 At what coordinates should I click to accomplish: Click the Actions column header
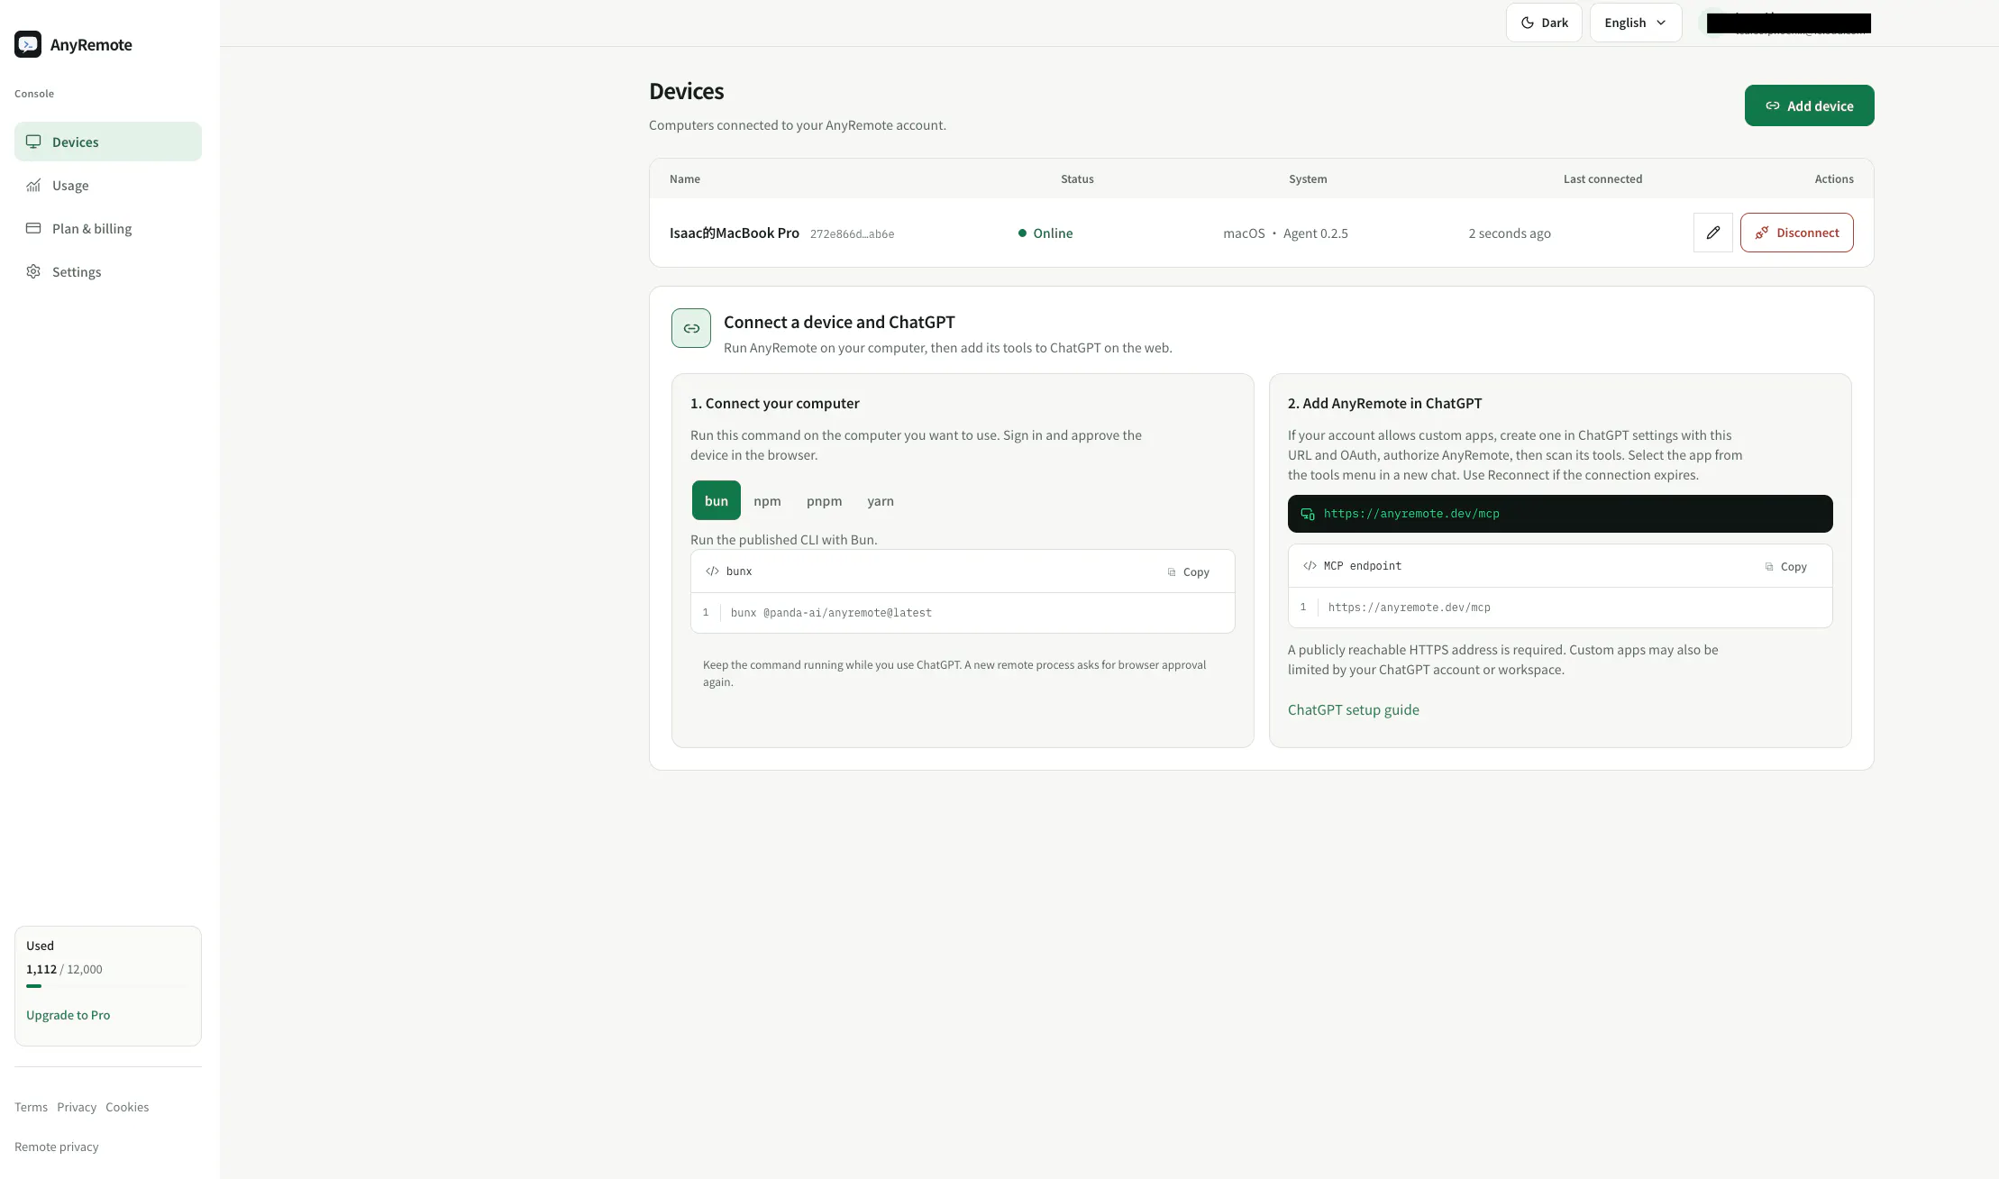(1834, 178)
